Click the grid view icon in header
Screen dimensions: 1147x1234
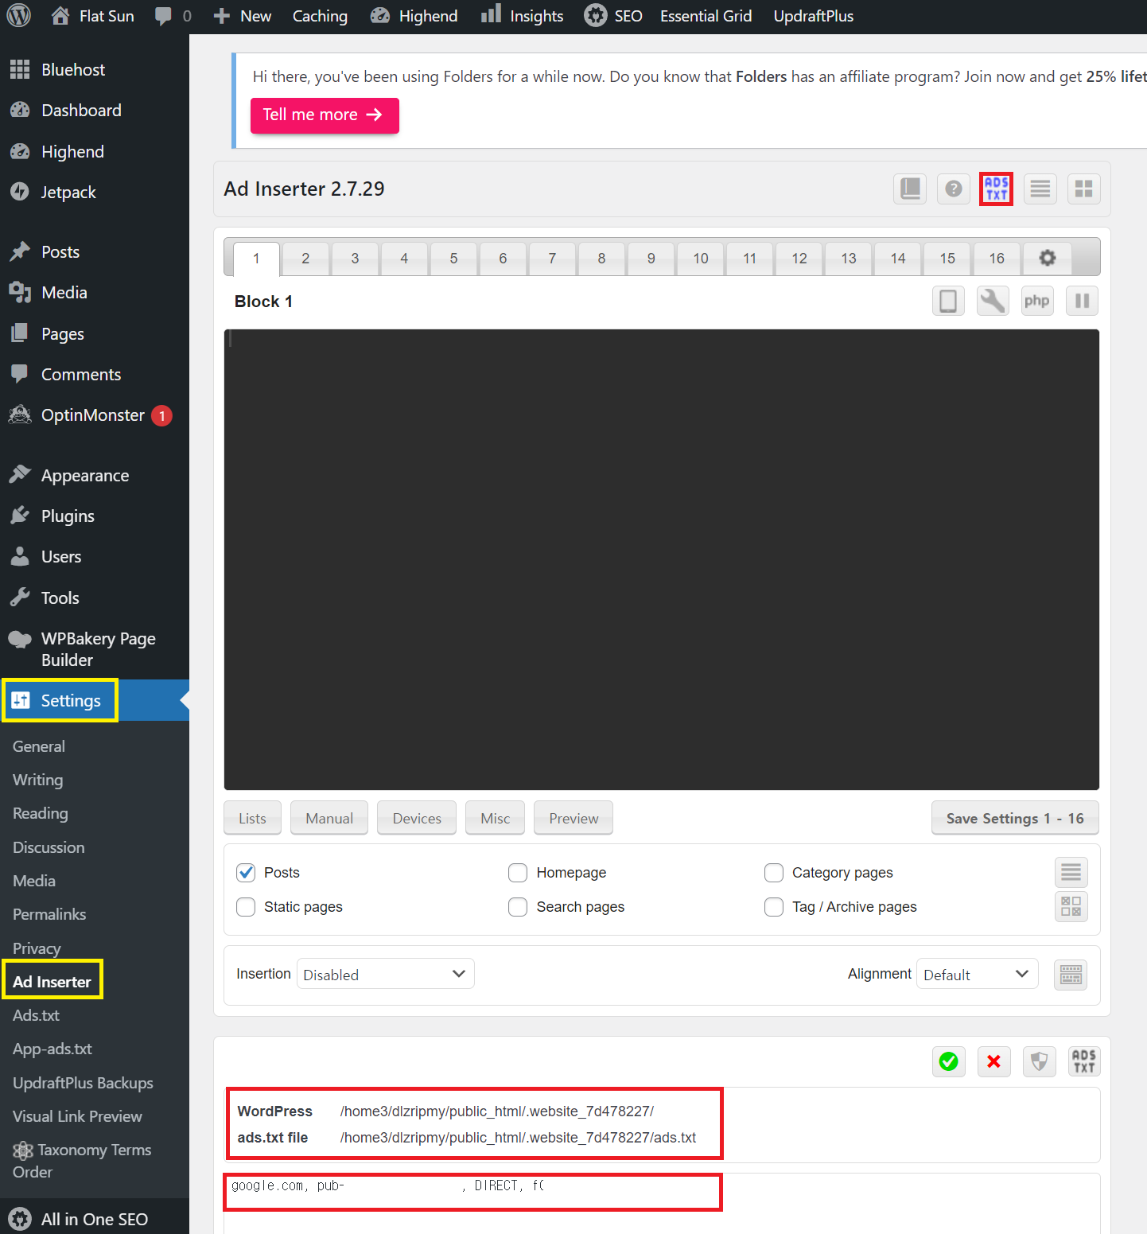click(x=1084, y=189)
